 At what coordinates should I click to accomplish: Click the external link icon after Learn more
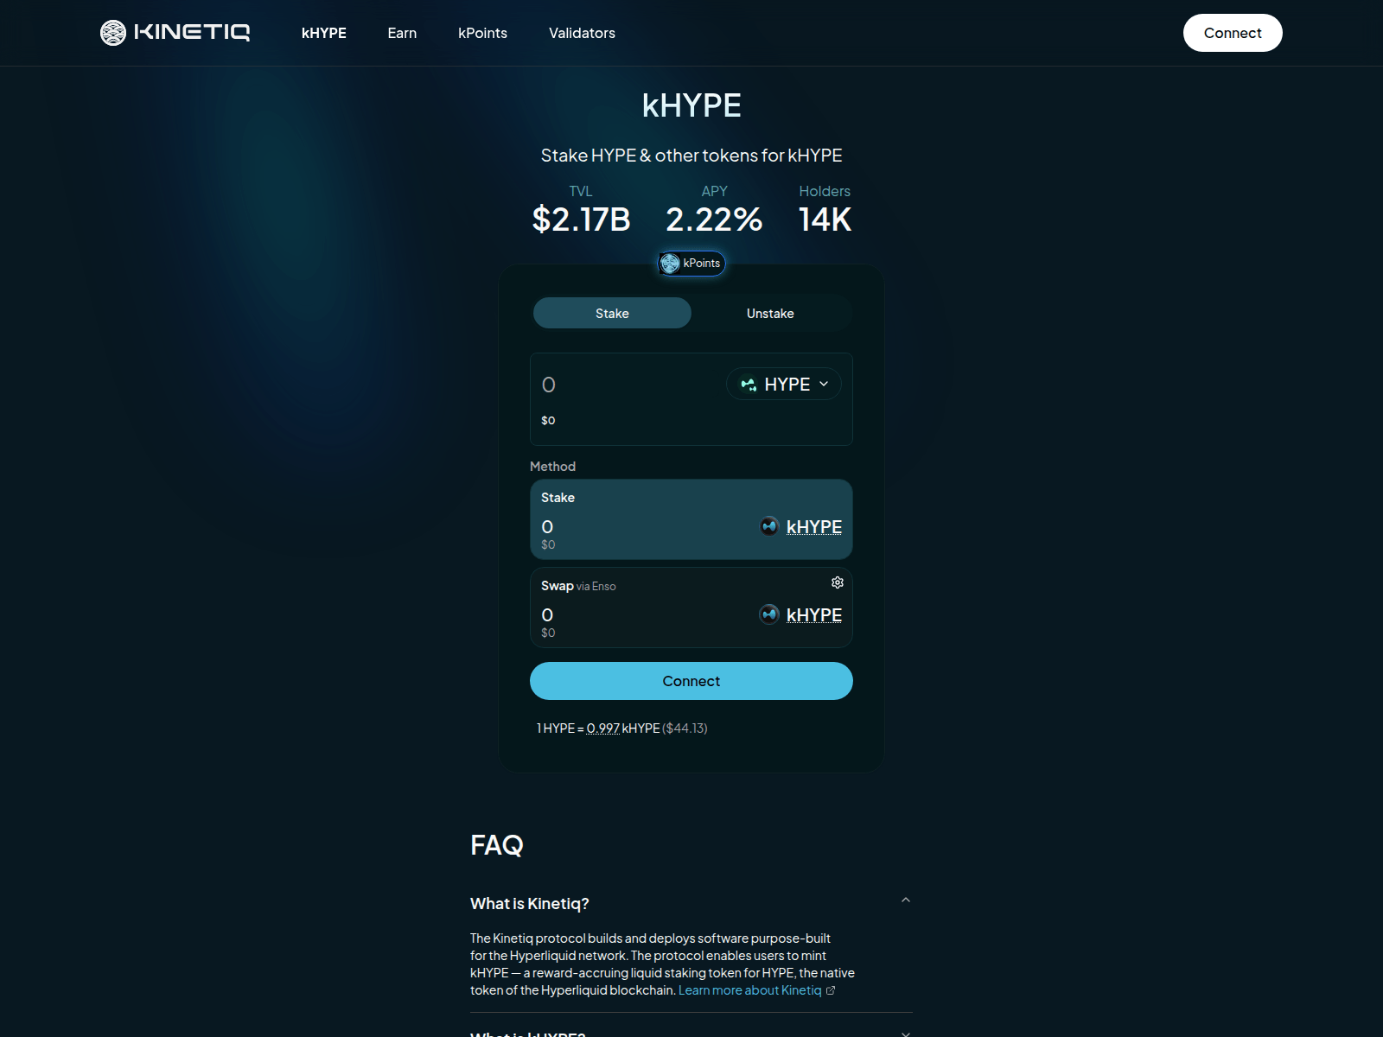pos(831,990)
